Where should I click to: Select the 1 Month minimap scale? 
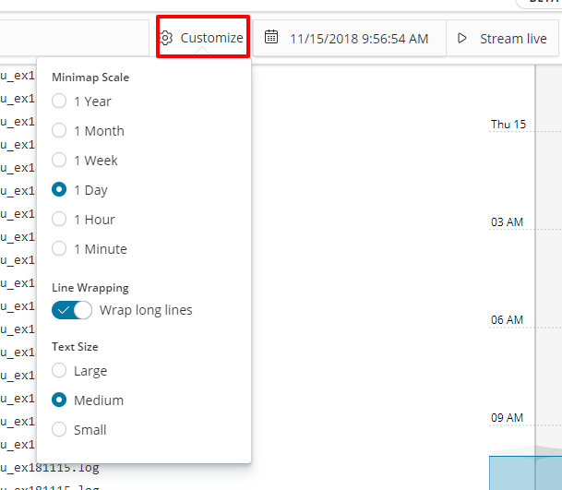pyautogui.click(x=59, y=130)
